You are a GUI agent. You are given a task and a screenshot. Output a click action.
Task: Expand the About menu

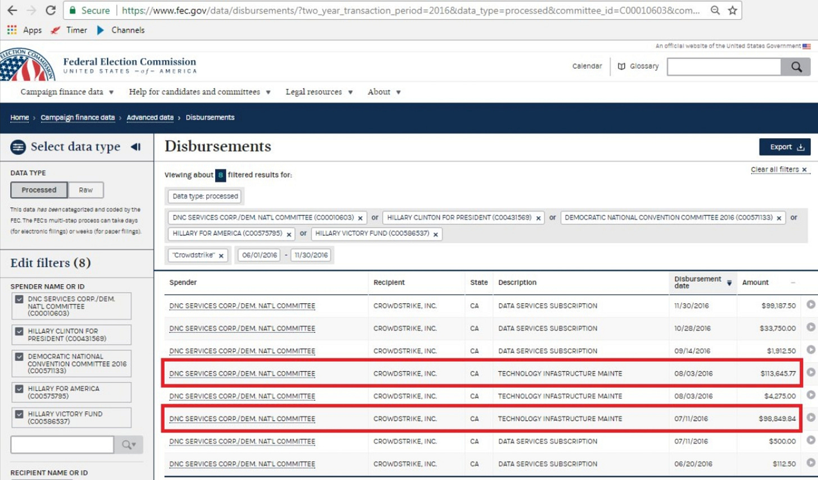(x=384, y=92)
